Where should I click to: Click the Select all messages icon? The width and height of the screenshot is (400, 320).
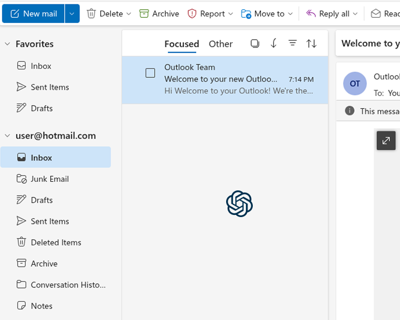click(x=255, y=44)
